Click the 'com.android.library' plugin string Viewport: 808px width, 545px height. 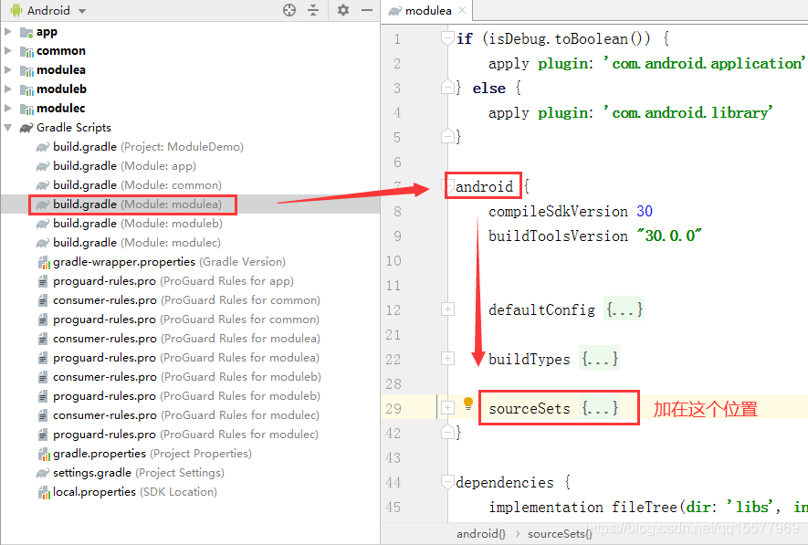point(687,112)
